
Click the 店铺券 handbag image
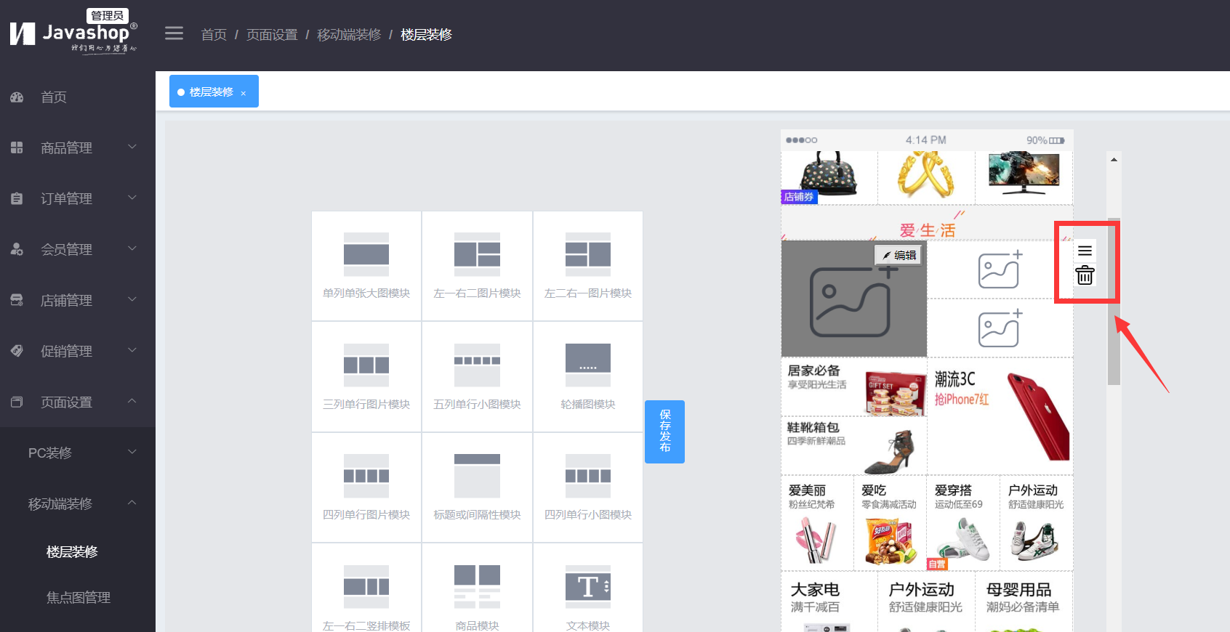point(829,177)
